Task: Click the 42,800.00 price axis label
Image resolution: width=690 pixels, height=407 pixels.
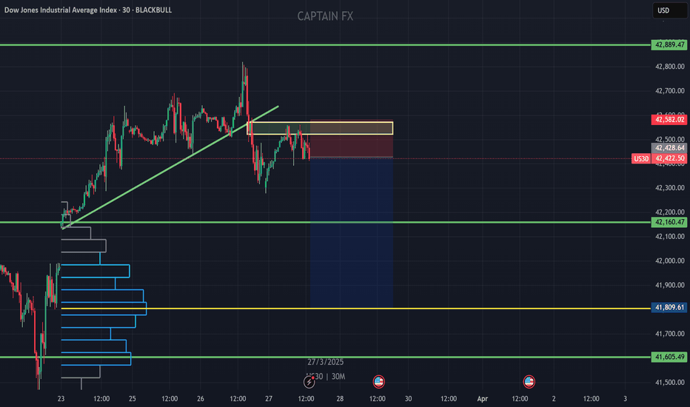Action: (x=669, y=67)
